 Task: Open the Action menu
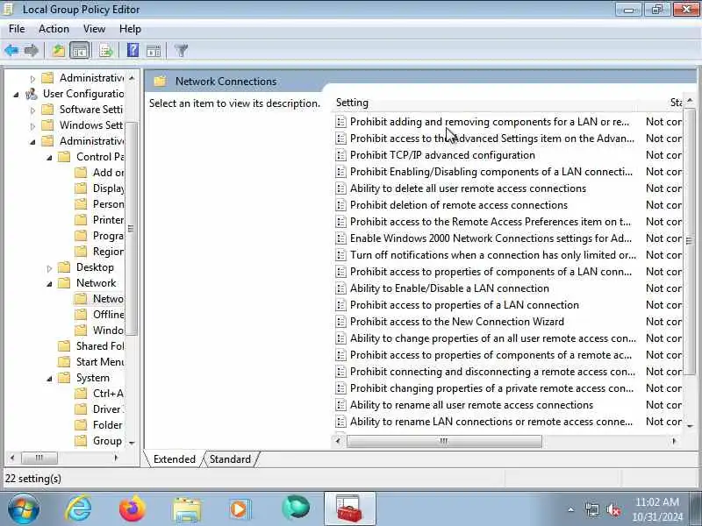pos(54,29)
